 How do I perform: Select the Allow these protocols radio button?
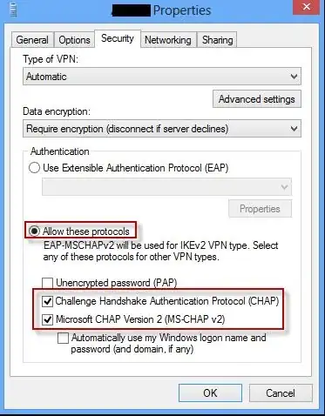click(34, 231)
